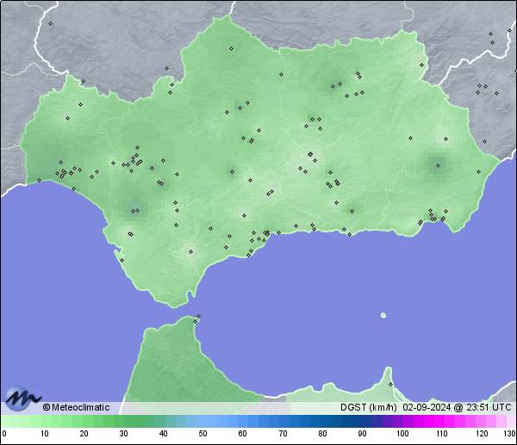Screen dimensions: 517x445
Task: Click the small Alborán island in the sea
Action: (x=383, y=314)
